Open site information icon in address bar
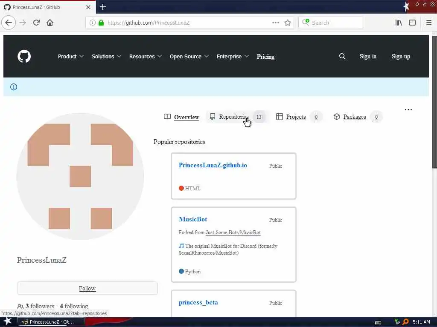 click(93, 23)
